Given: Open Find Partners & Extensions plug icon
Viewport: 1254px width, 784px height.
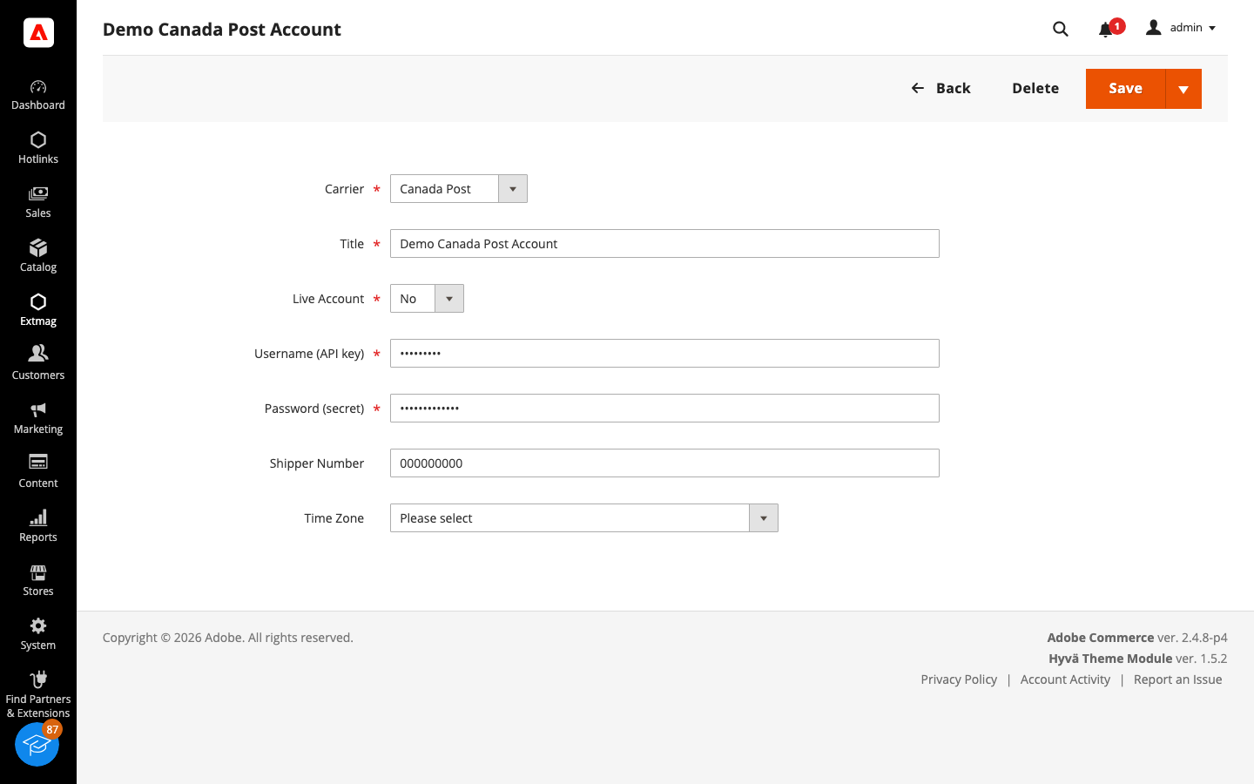Looking at the screenshot, I should click(38, 679).
